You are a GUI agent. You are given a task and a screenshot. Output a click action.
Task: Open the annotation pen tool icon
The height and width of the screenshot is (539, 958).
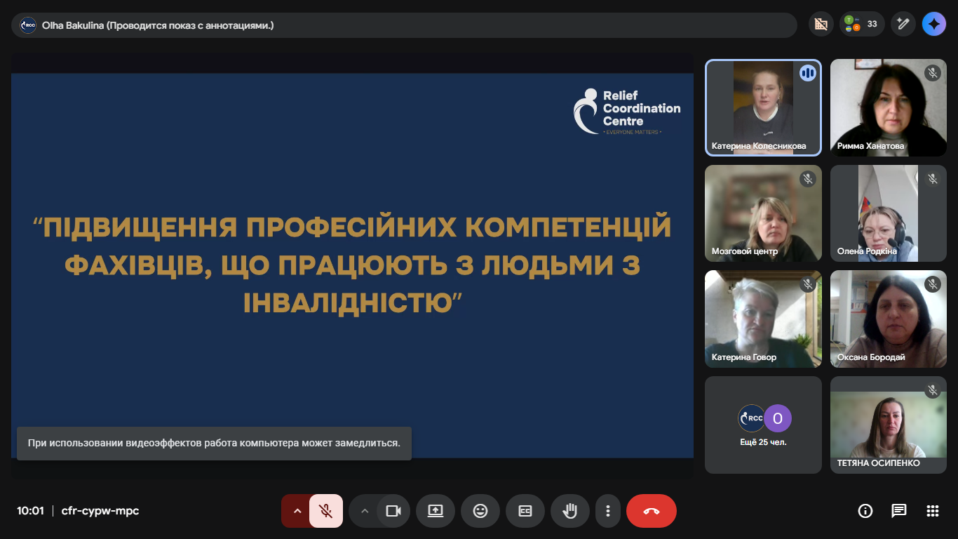[903, 25]
